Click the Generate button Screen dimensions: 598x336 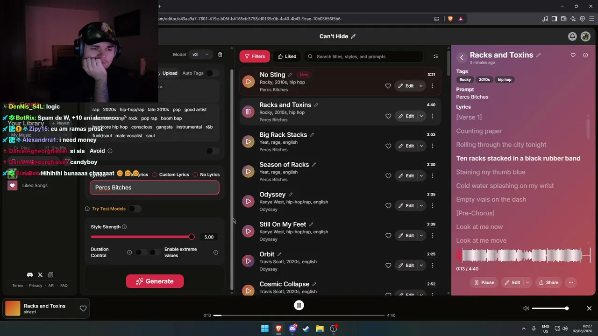(155, 281)
